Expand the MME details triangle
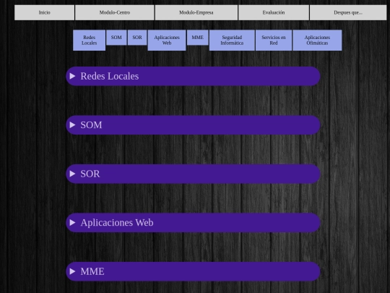The image size is (390, 293). tap(72, 271)
